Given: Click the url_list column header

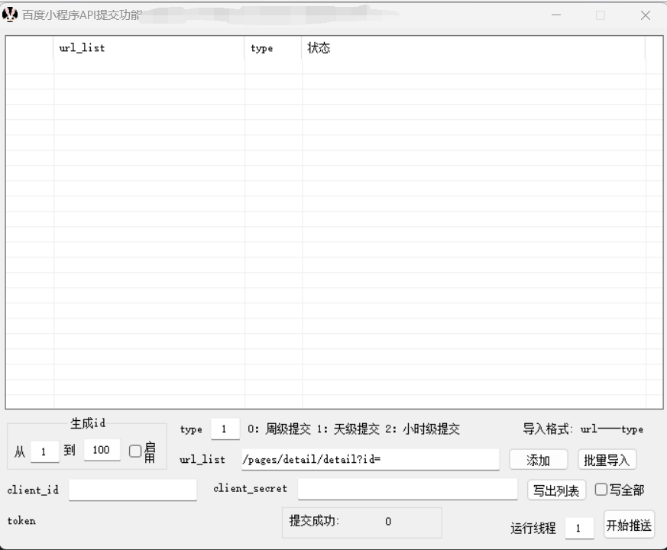Looking at the screenshot, I should [x=149, y=48].
